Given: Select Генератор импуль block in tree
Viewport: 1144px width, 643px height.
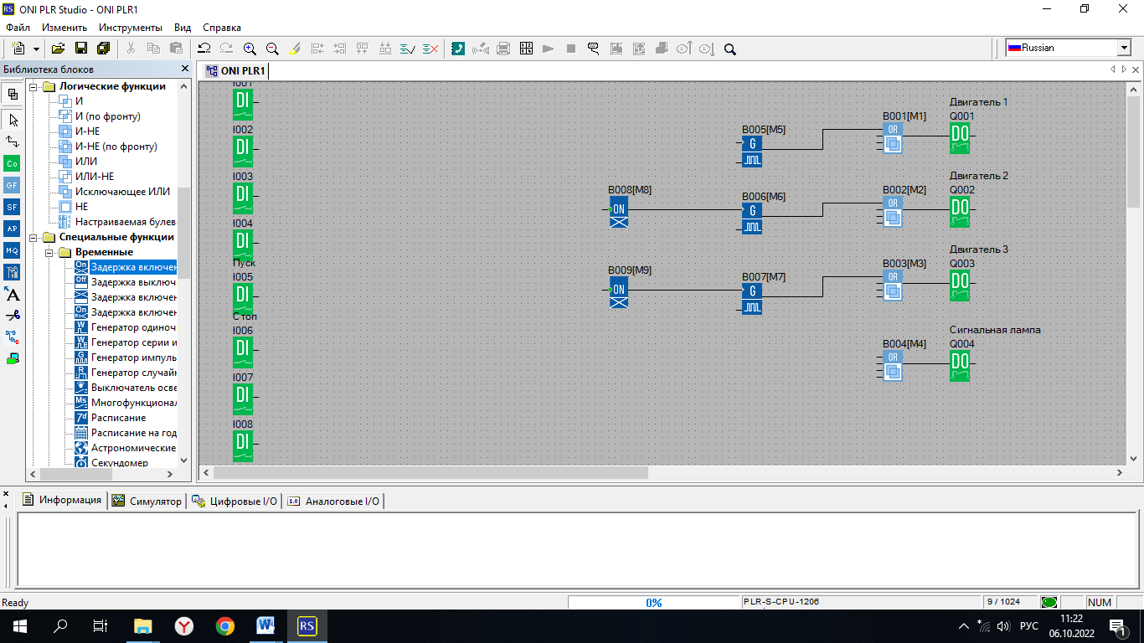Looking at the screenshot, I should (134, 358).
